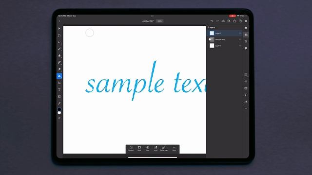
Task: Select the Brush tool
Action: (59, 49)
